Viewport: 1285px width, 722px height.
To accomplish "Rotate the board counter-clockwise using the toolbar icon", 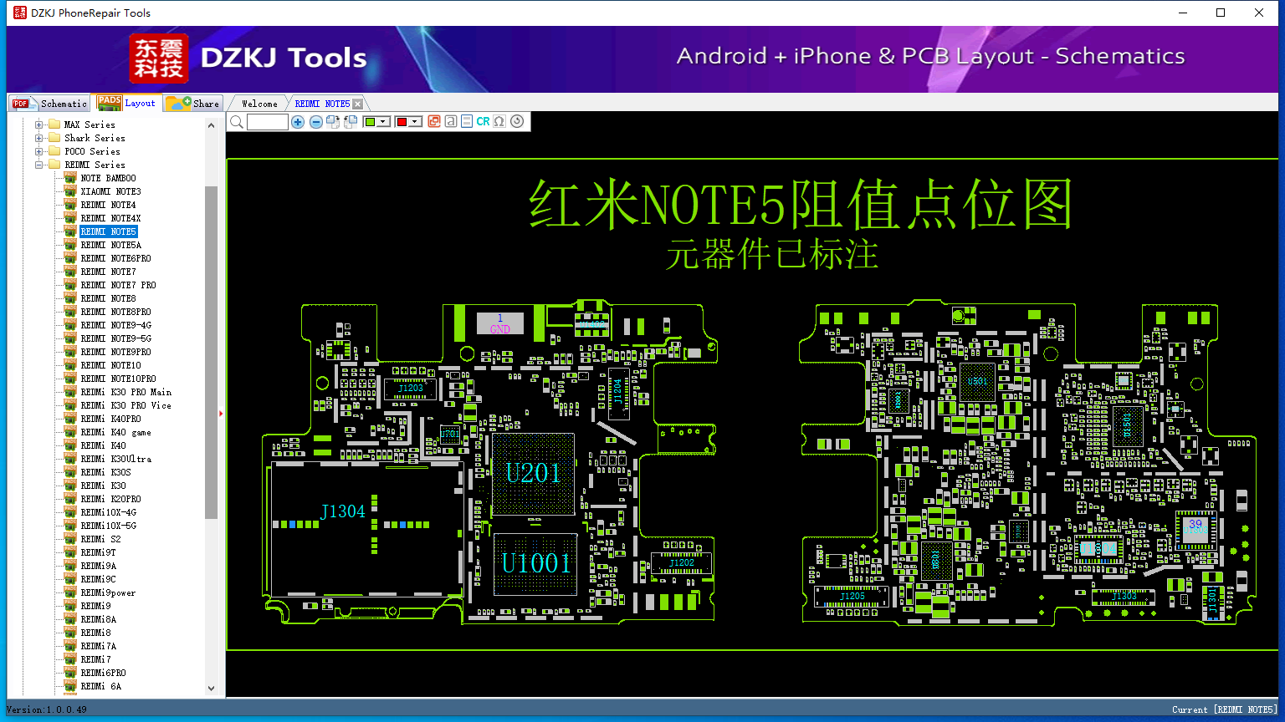I will point(351,122).
